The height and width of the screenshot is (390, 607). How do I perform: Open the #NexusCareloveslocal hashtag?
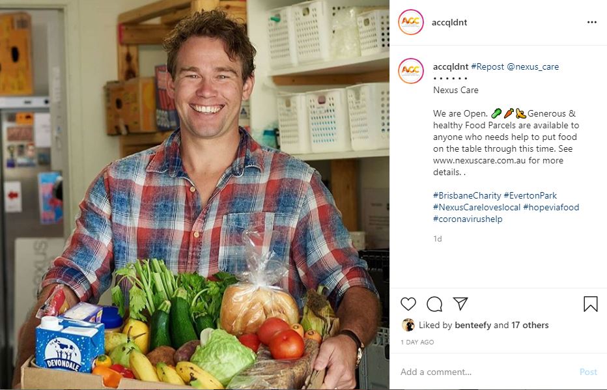477,207
